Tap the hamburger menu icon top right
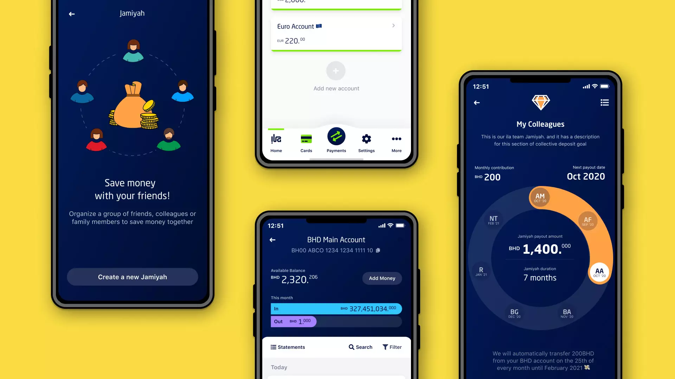675x379 pixels. coord(605,102)
